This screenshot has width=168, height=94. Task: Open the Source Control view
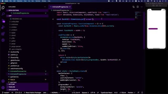tap(3, 21)
